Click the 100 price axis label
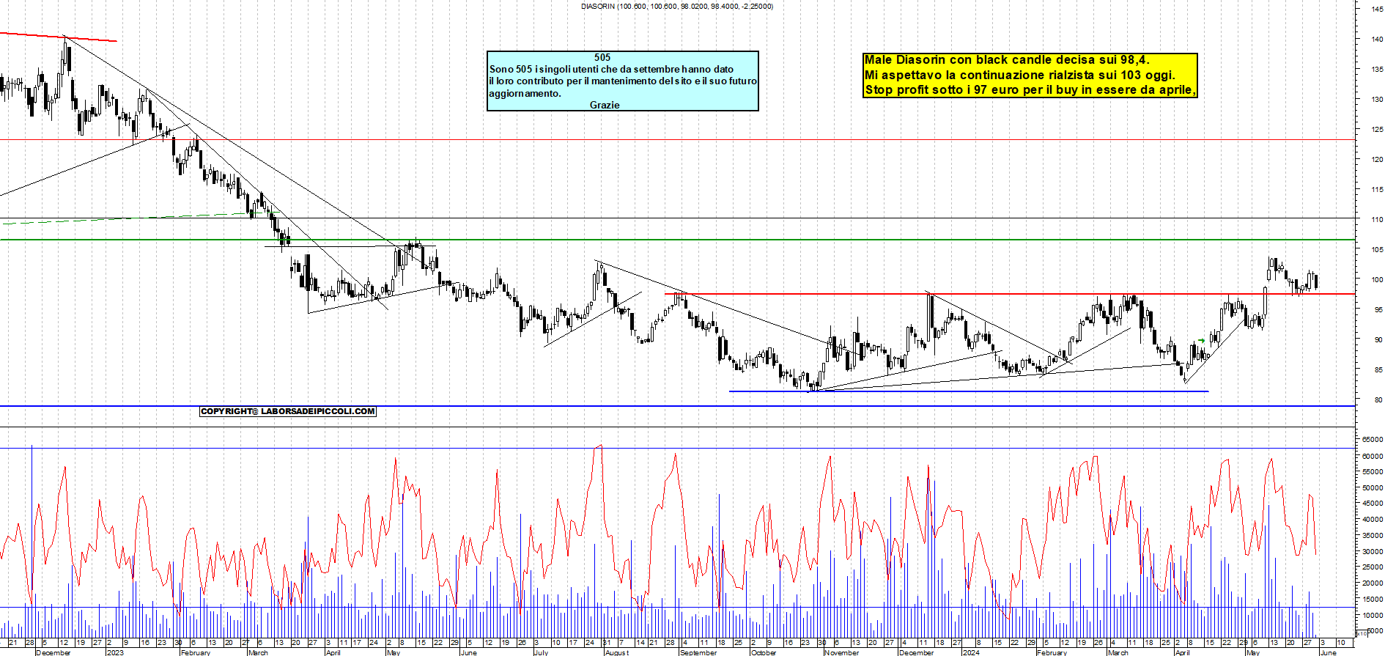This screenshot has height=656, width=1385. (x=1377, y=279)
